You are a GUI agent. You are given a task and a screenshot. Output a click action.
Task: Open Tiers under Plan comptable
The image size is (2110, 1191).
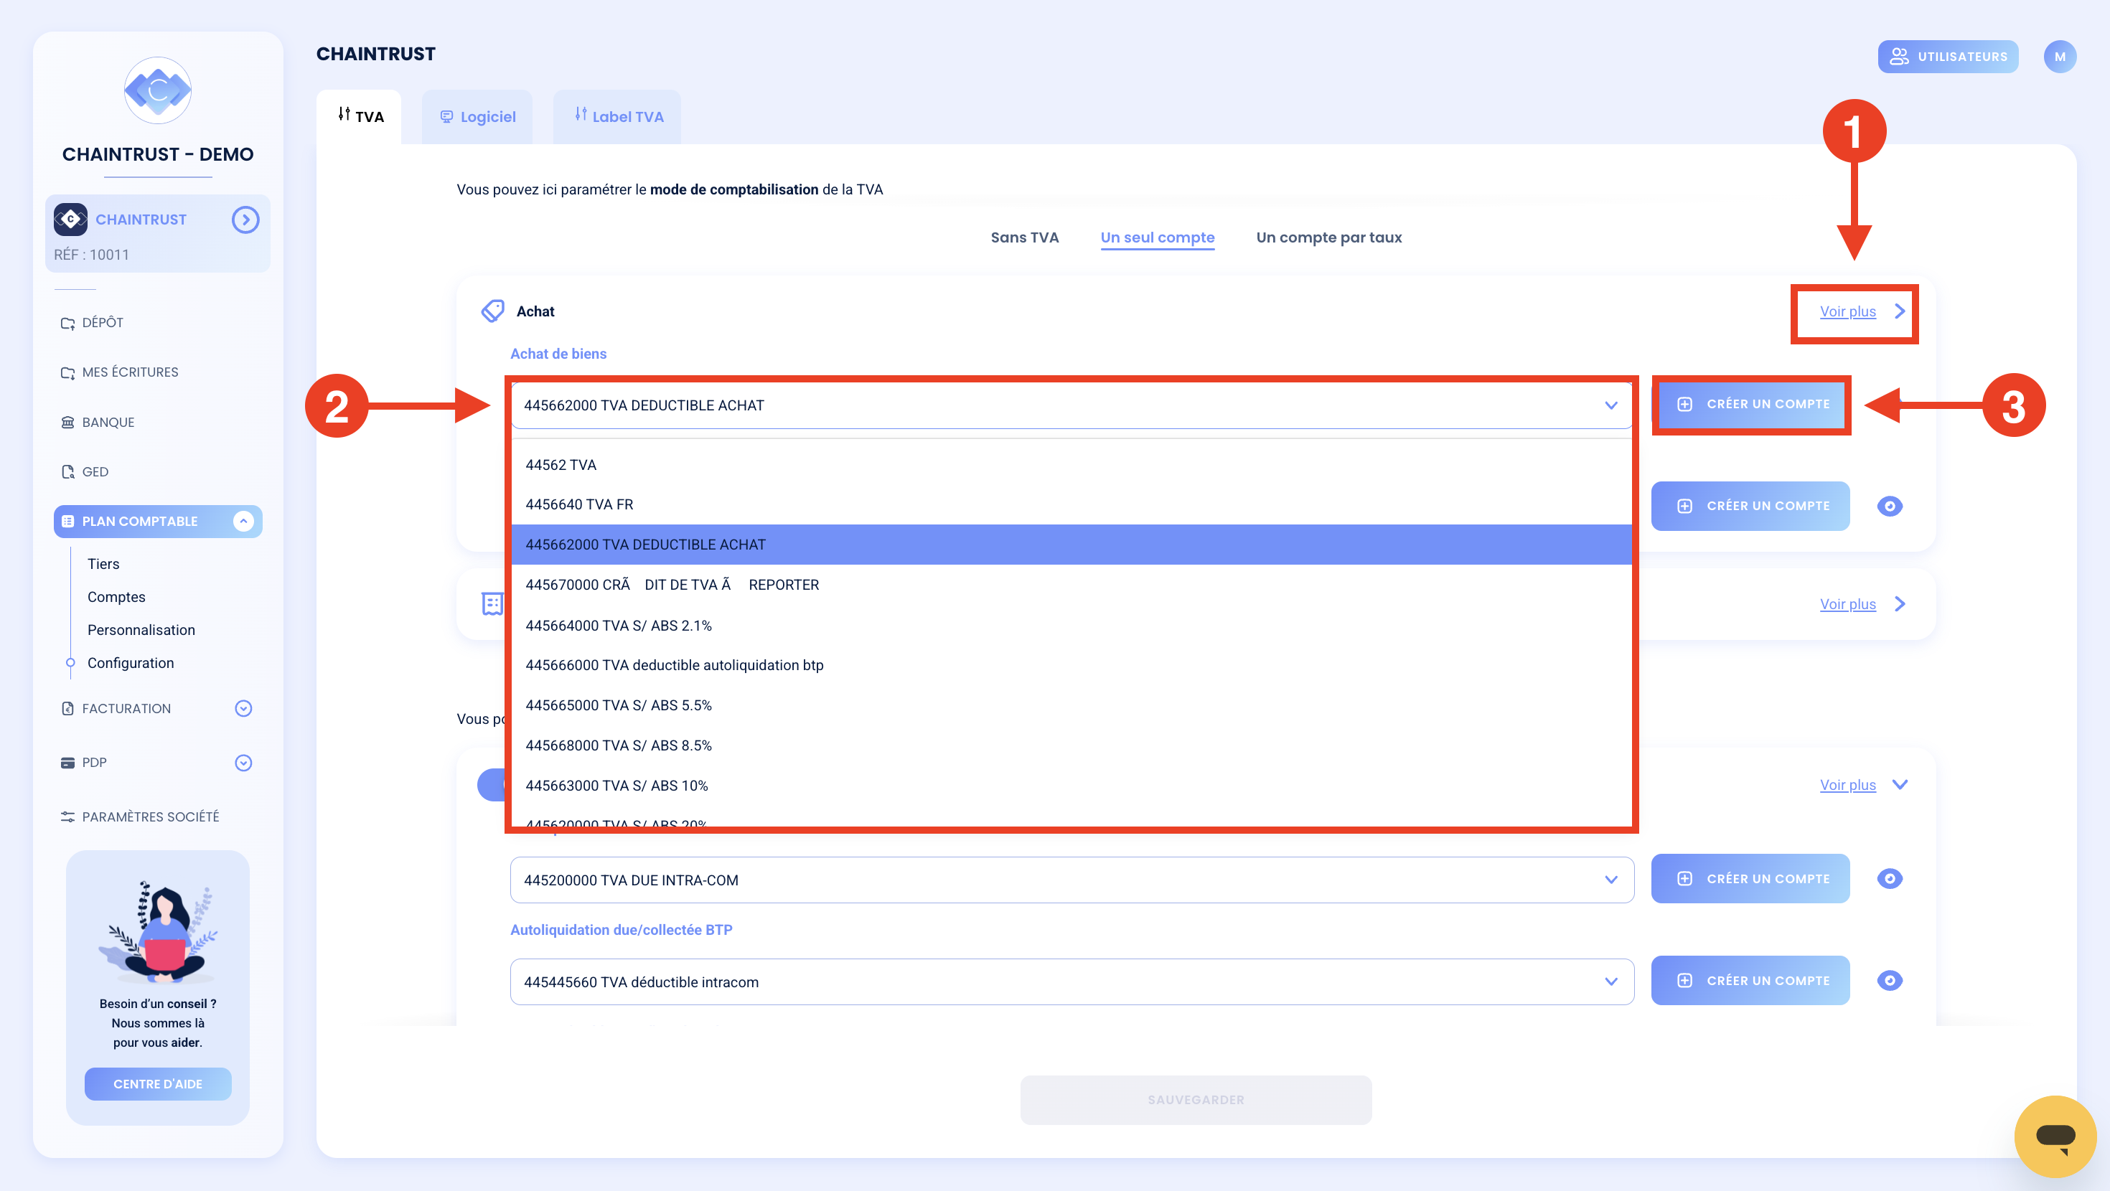tap(103, 565)
